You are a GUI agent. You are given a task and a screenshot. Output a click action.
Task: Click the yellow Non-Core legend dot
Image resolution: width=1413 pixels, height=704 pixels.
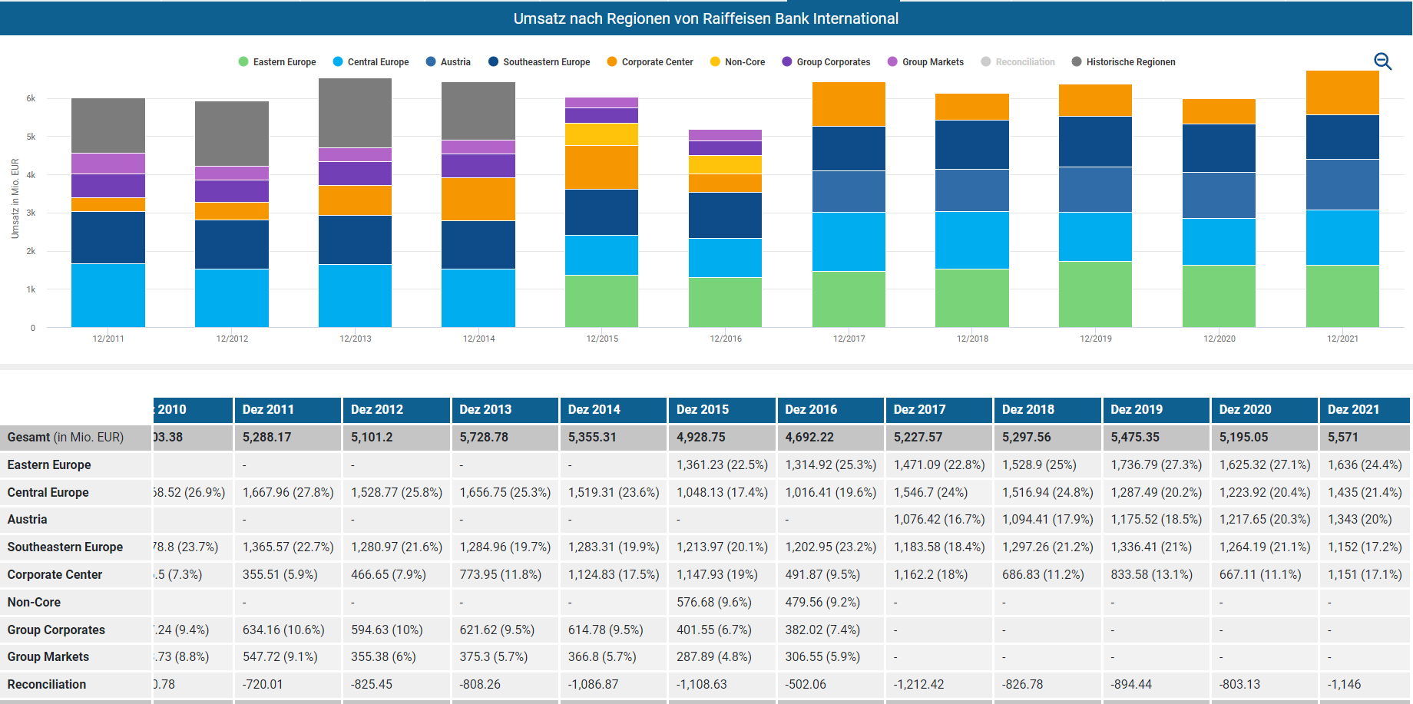click(716, 62)
